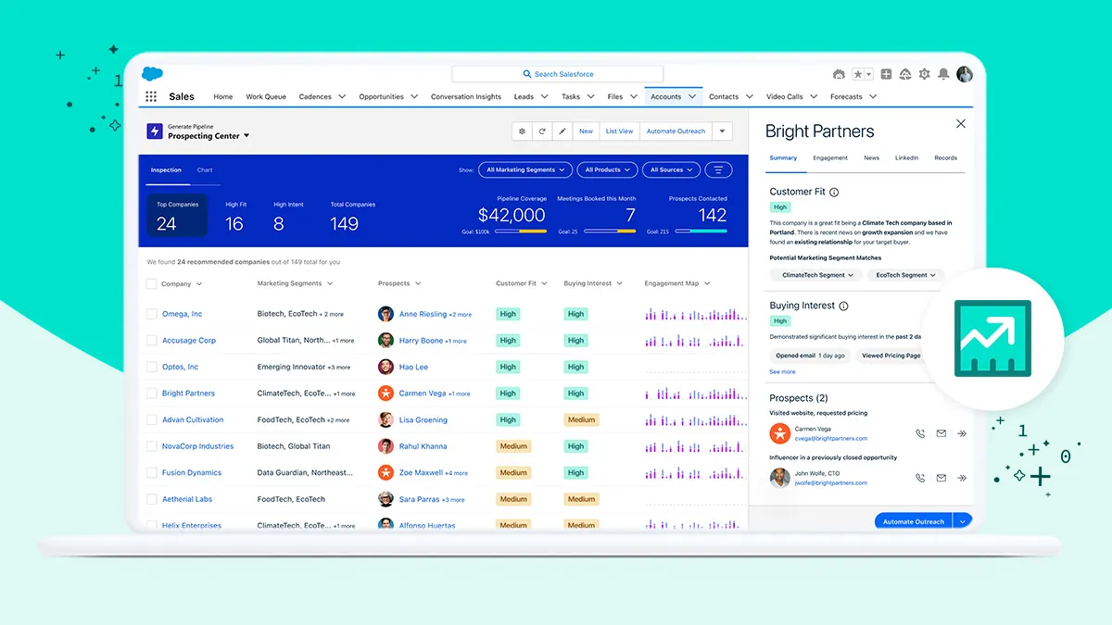The width and height of the screenshot is (1112, 625).
Task: Click the notifications bell icon
Action: click(x=942, y=76)
